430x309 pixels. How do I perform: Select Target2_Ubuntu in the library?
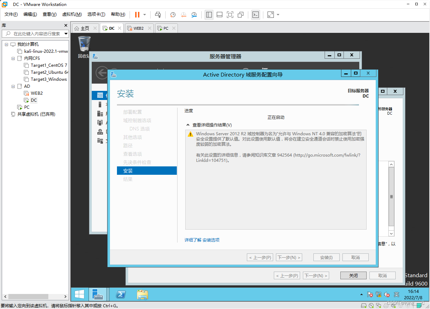(46, 72)
